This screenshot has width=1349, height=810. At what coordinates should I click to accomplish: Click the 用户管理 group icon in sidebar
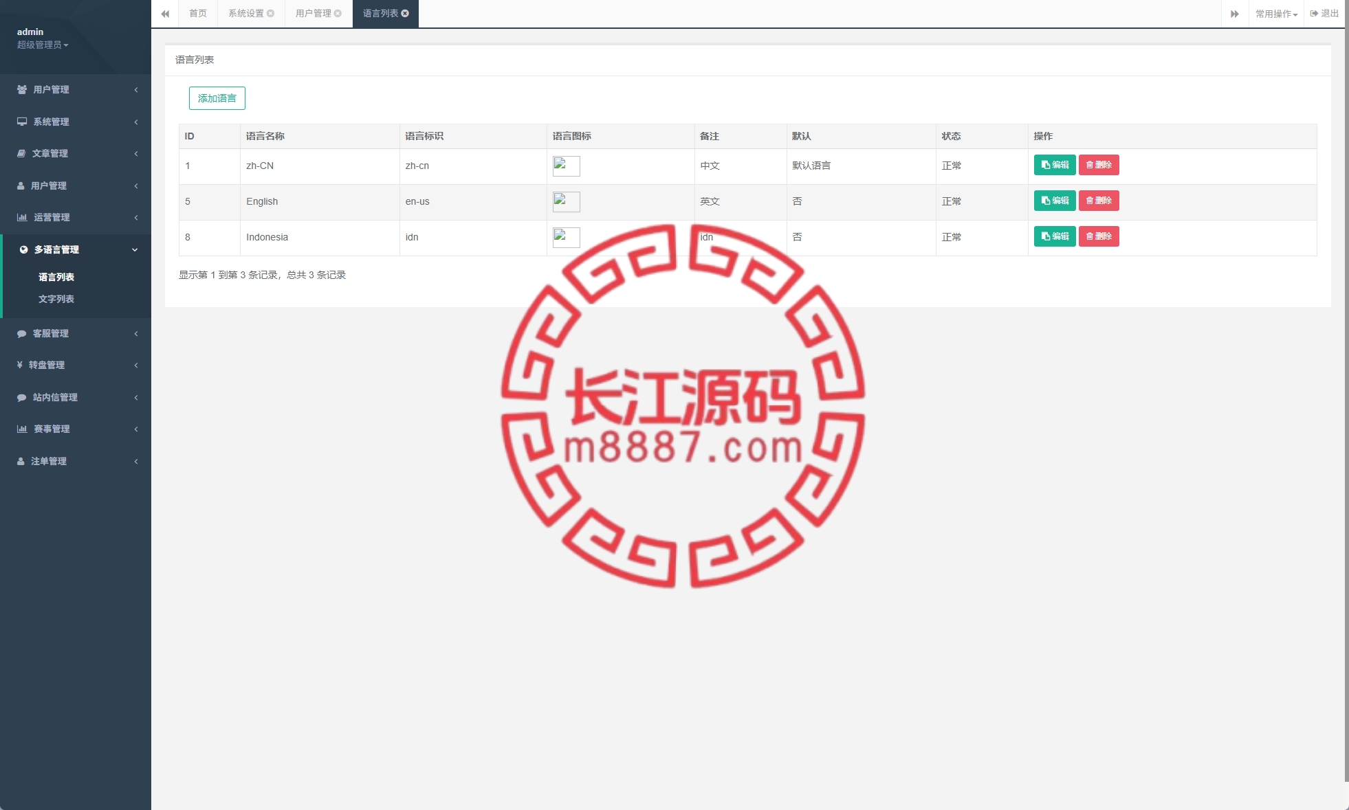coord(22,89)
